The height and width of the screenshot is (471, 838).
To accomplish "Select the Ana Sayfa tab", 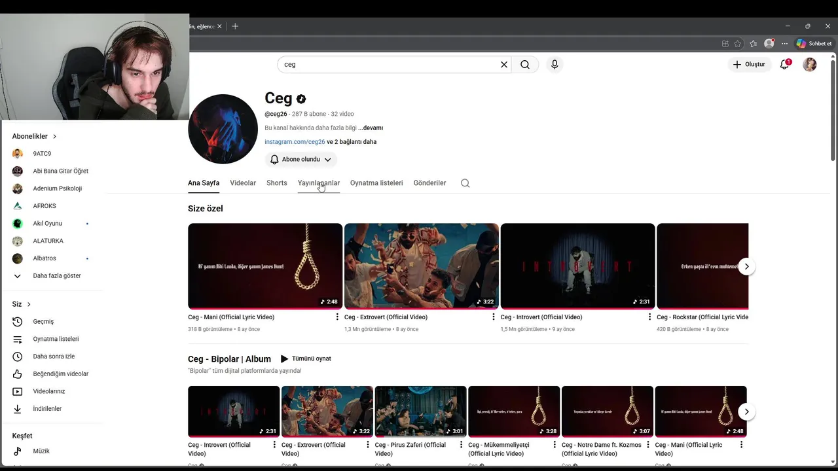I will 204,183.
